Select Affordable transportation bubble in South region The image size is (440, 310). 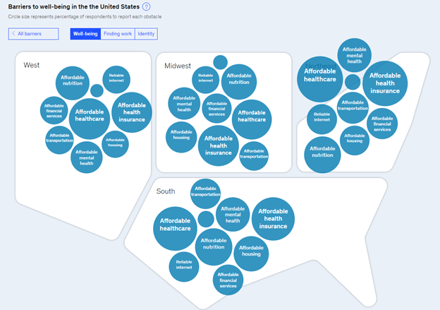(x=205, y=193)
